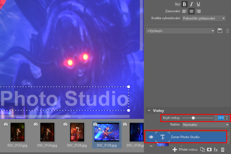
Task: Click the vertical scrollbar beside the image
Action: click(141, 25)
